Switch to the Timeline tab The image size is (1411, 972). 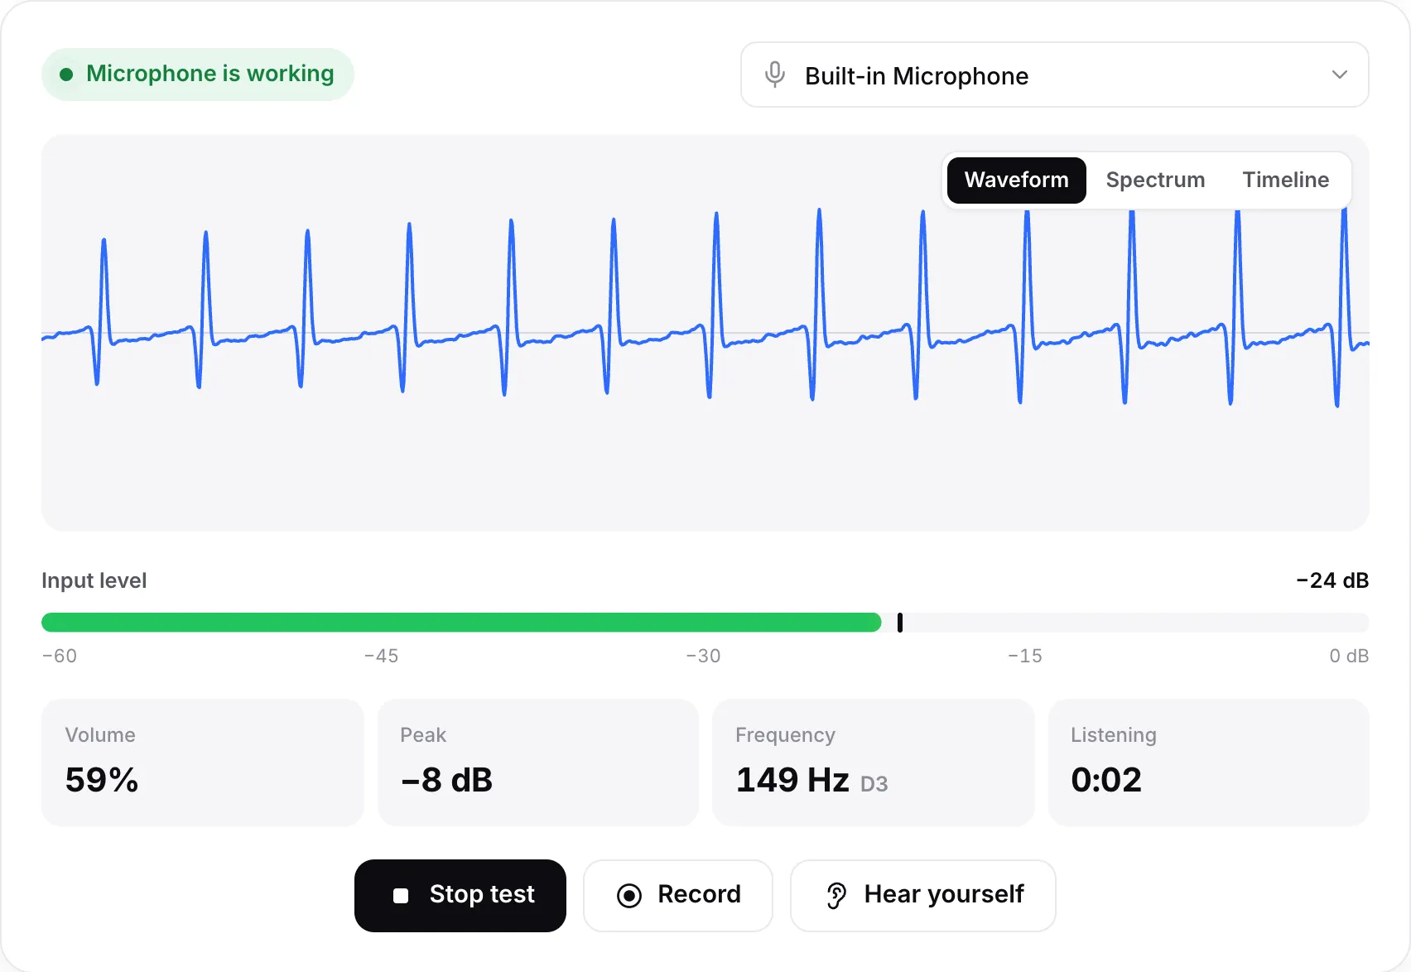(1285, 180)
